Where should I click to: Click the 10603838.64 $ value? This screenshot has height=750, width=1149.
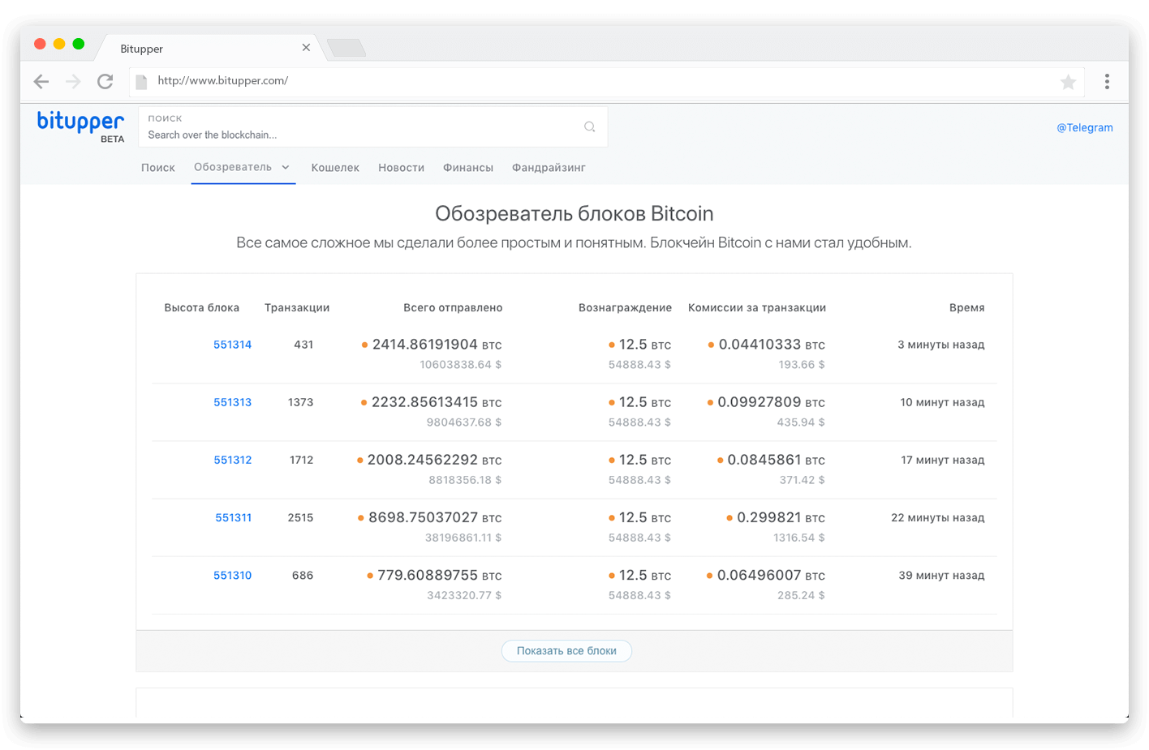pyautogui.click(x=460, y=365)
